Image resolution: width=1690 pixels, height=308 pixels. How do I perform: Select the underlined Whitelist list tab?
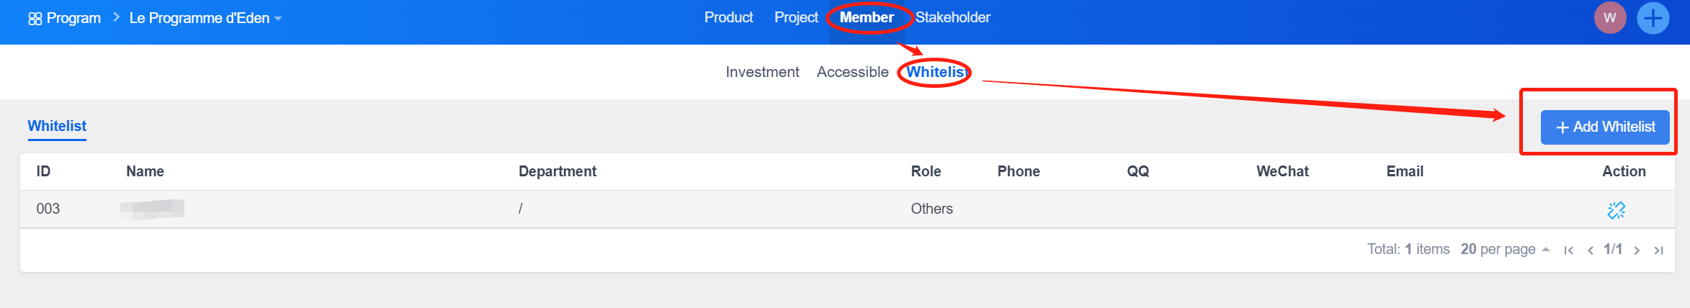(x=57, y=126)
